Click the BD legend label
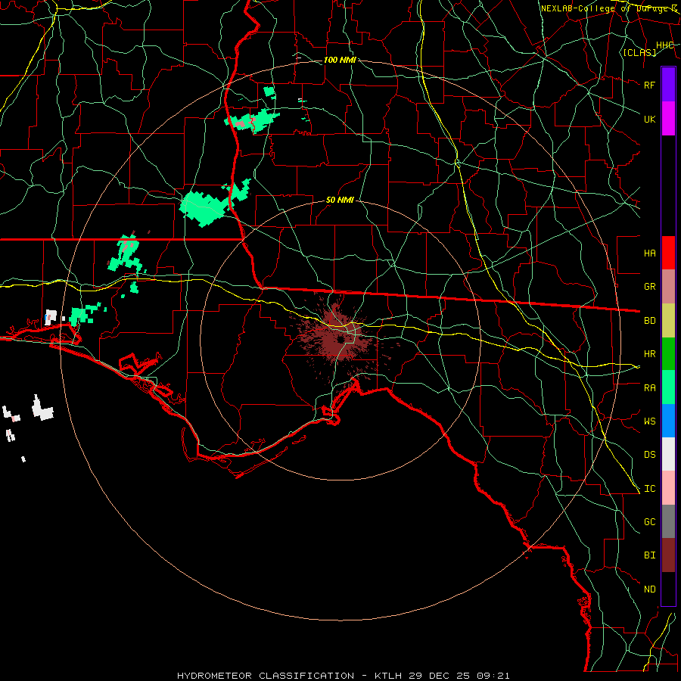This screenshot has width=681, height=681. point(650,321)
